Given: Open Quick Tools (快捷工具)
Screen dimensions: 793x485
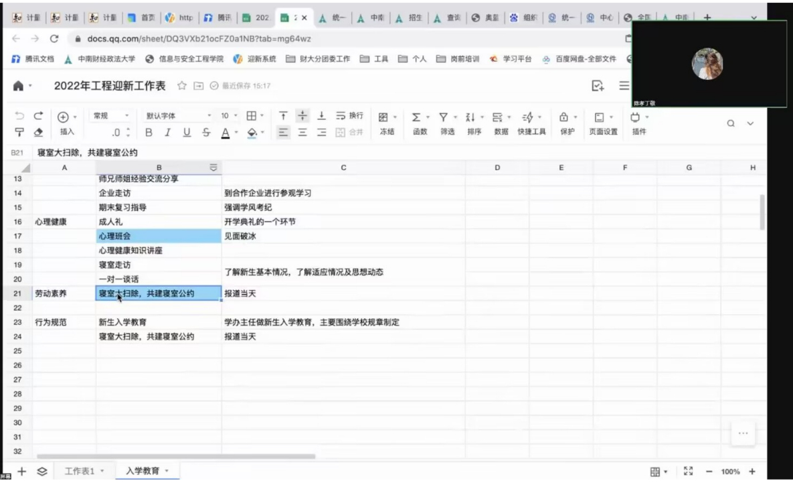Looking at the screenshot, I should click(531, 123).
